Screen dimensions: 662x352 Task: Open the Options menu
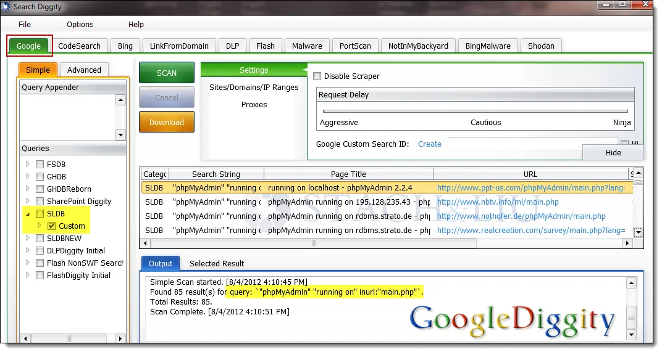(x=80, y=25)
